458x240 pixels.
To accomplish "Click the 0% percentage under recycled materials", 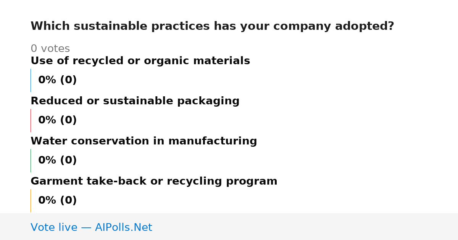I will tap(47, 80).
